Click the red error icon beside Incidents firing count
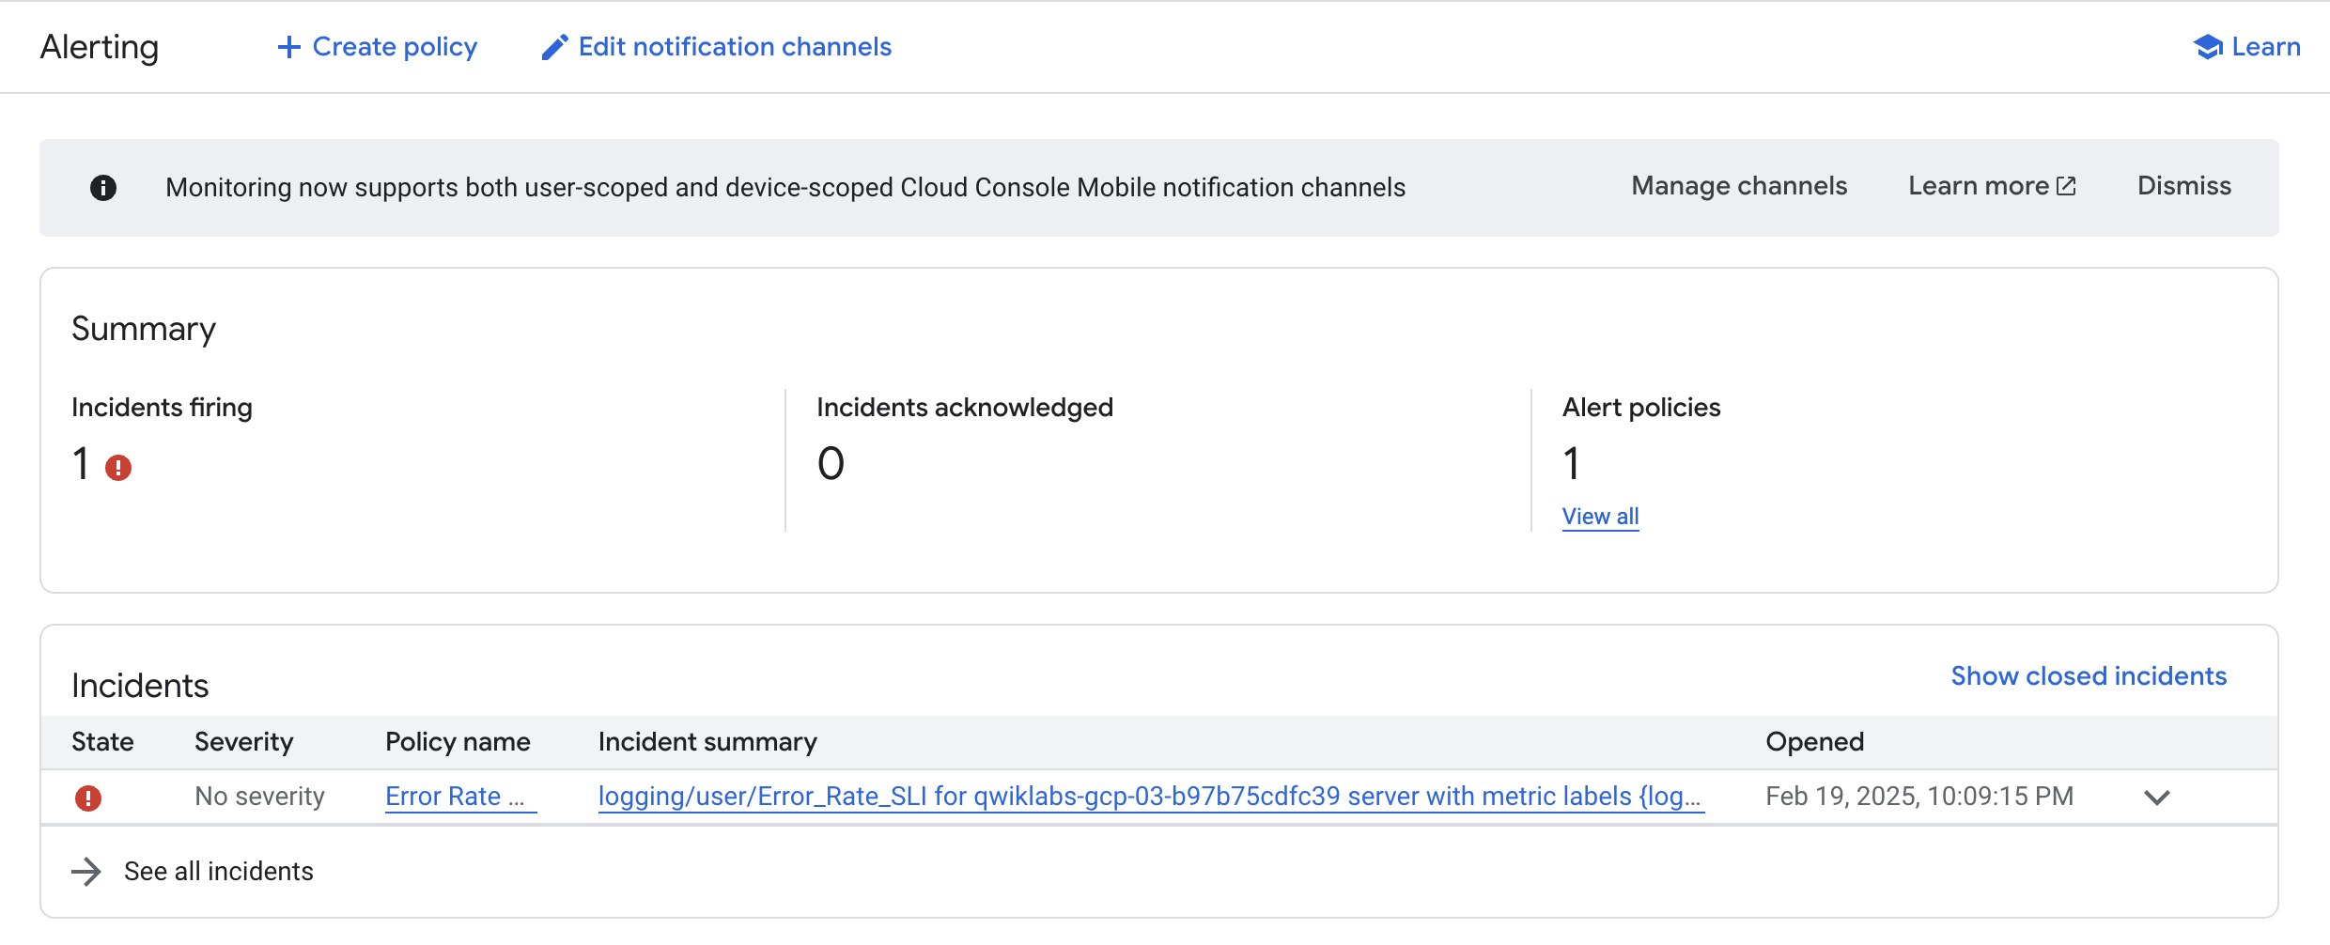Viewport: 2330px width, 945px height. [118, 468]
